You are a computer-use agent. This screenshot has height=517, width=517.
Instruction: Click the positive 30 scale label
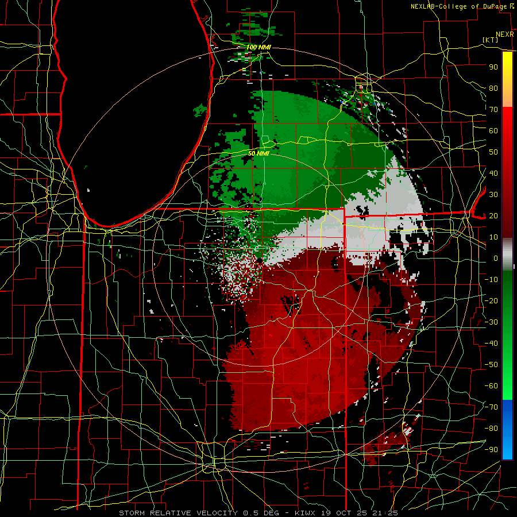tap(493, 195)
